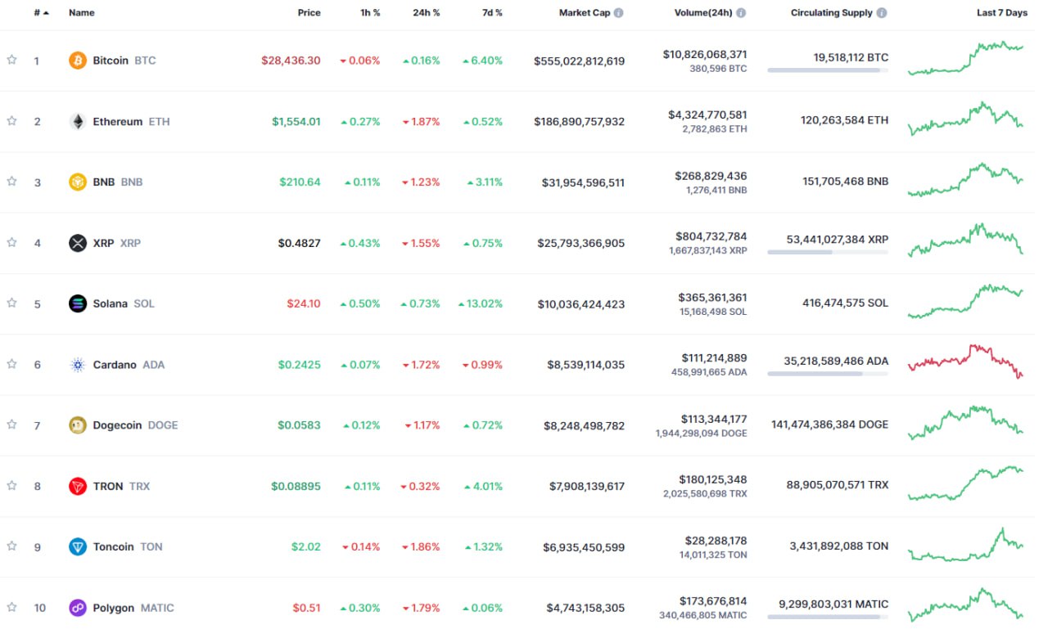Click the Cardano logo icon
The image size is (1048, 629).
pos(78,365)
